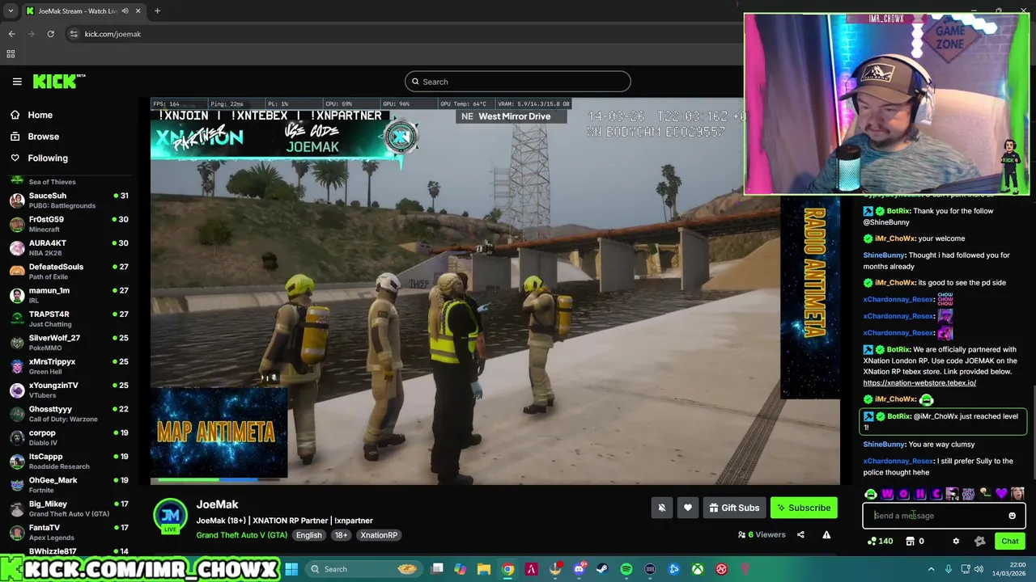Open xYoungzinTV channel in sidebar
The height and width of the screenshot is (582, 1036).
coord(69,390)
